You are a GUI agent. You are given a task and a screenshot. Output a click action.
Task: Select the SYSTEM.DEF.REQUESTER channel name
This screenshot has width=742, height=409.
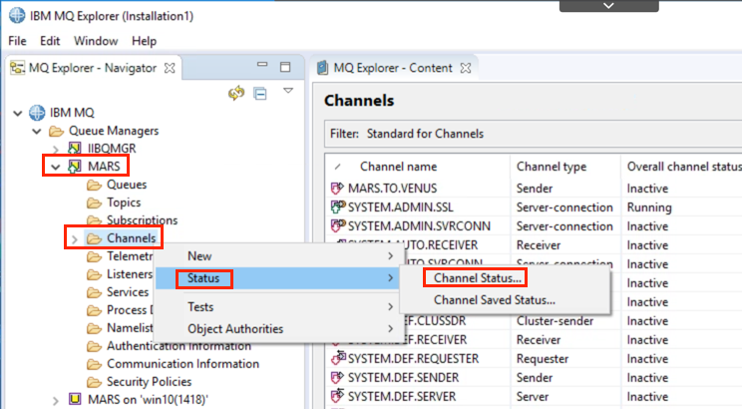[x=413, y=359]
